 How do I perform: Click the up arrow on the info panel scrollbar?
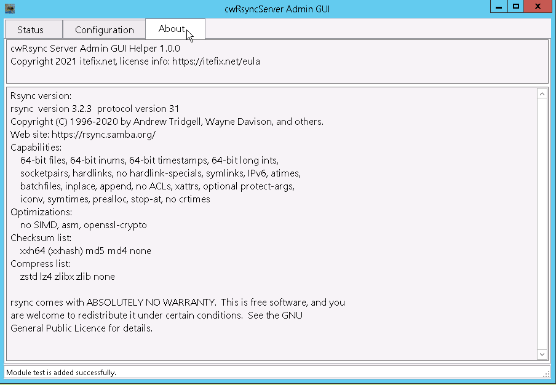[x=542, y=93]
